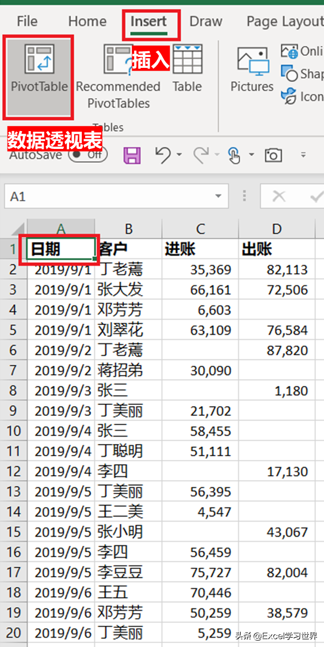Click cell with value 38,579

coord(277,613)
